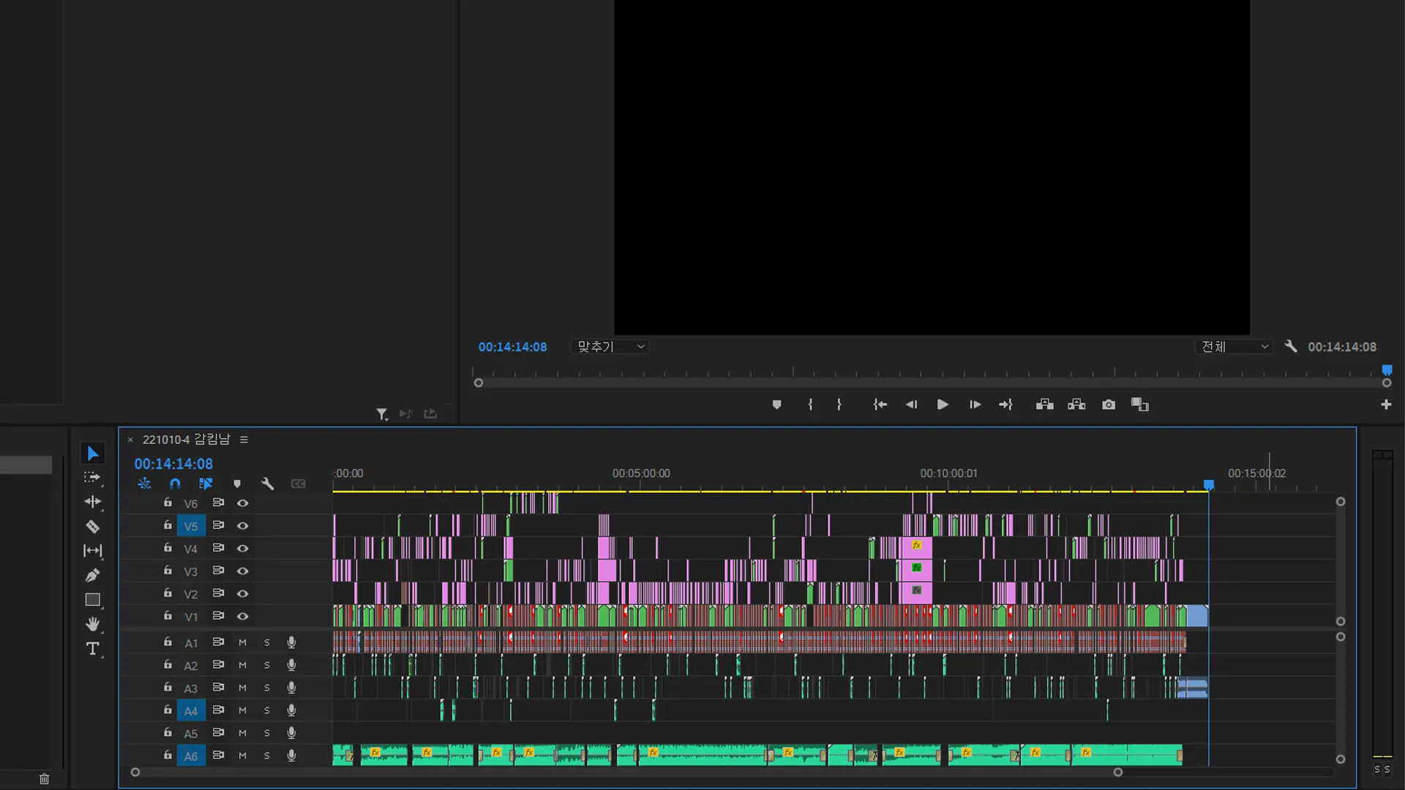The height and width of the screenshot is (790, 1405).
Task: Click the Export Frame camera icon
Action: point(1109,405)
